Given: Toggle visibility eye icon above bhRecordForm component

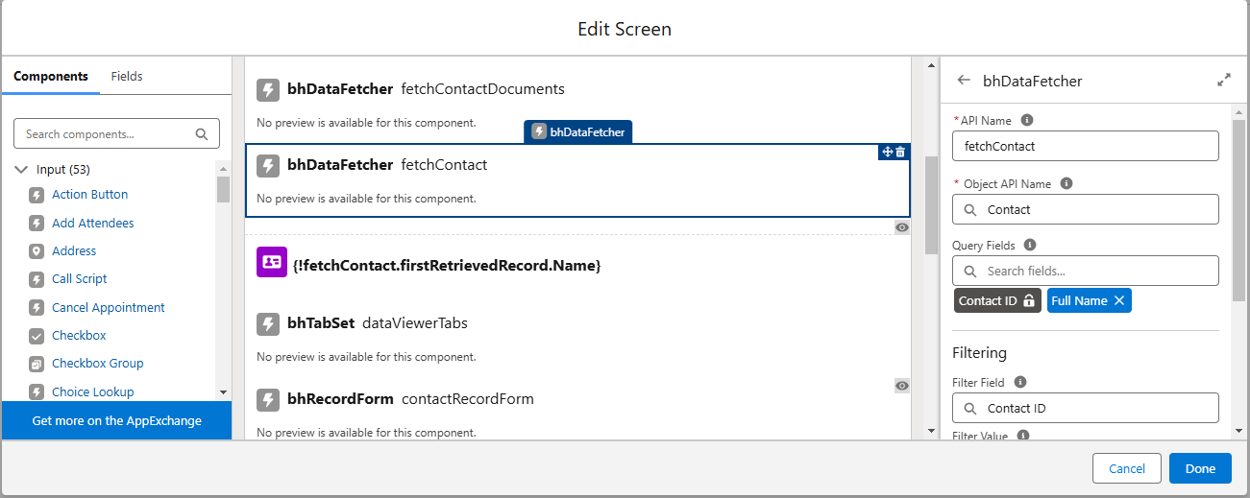Looking at the screenshot, I should [x=902, y=386].
